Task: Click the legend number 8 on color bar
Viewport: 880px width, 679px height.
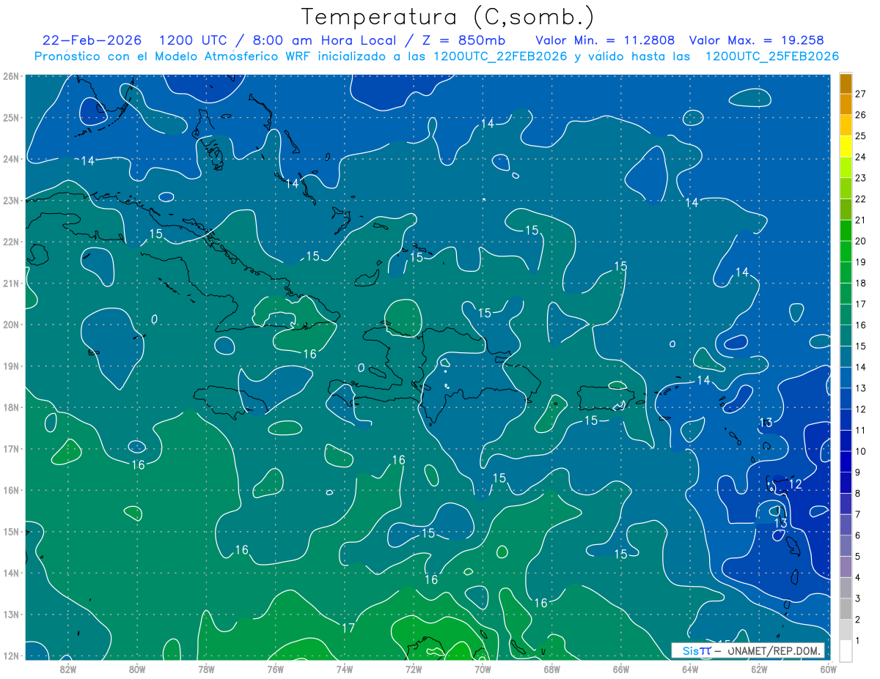Action: pos(858,494)
